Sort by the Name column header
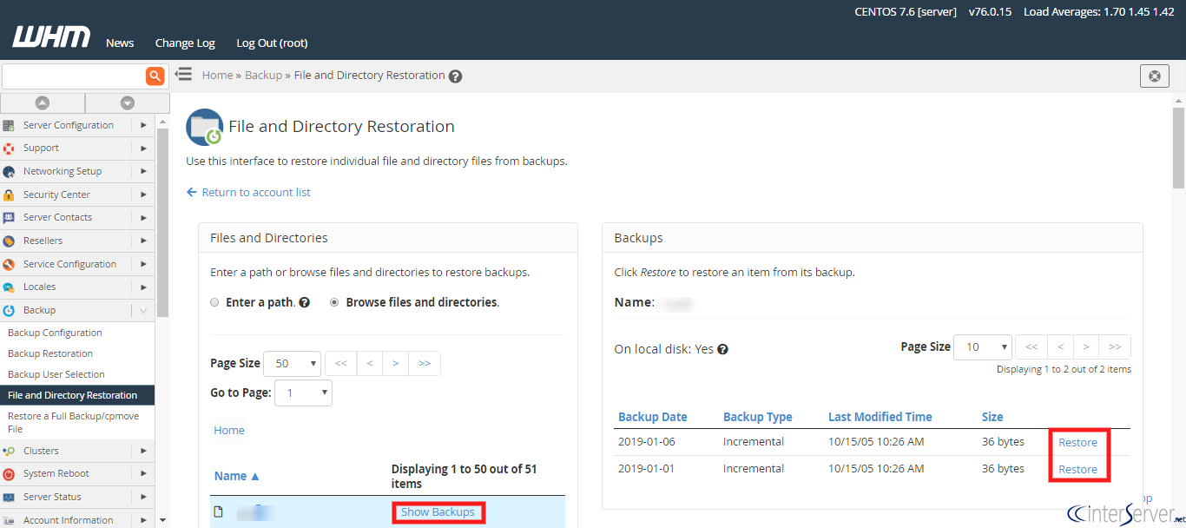 (236, 476)
